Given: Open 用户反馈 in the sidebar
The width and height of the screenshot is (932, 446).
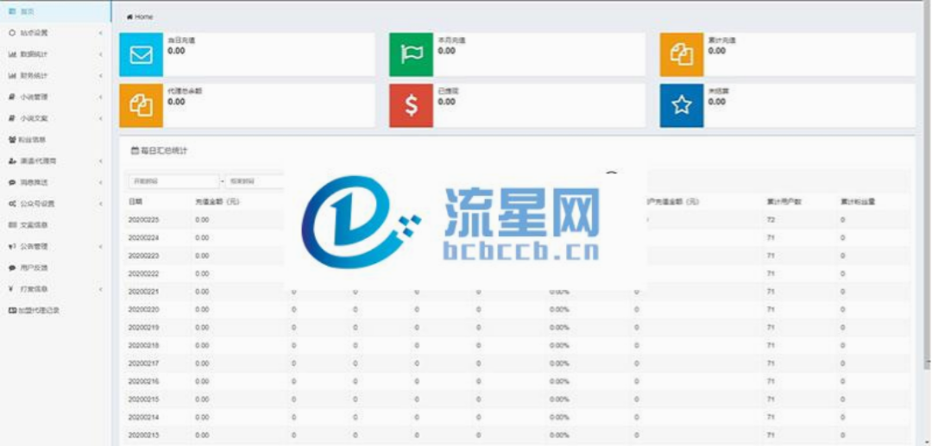Looking at the screenshot, I should tap(34, 268).
